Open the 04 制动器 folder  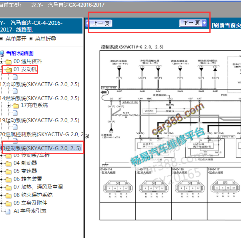click(25, 163)
